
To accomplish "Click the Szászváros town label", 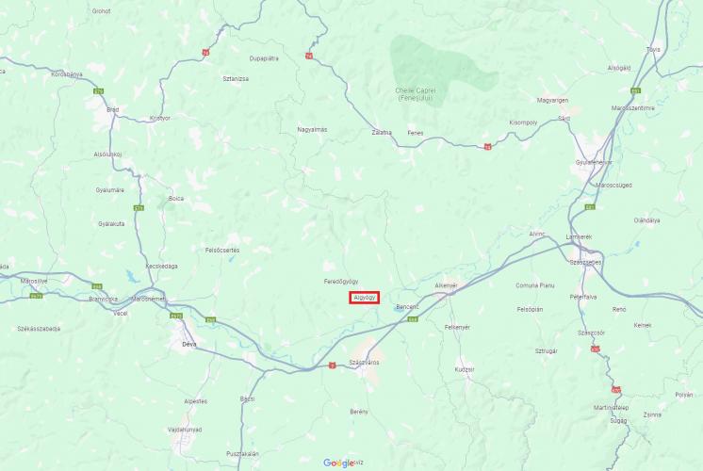I will [364, 362].
